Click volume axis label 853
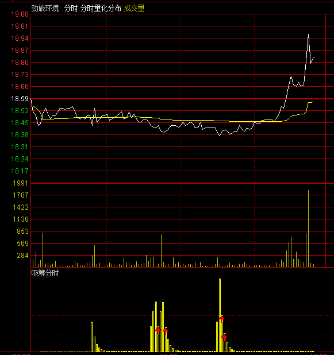Viewport: 334px width, 355px height. [22, 231]
